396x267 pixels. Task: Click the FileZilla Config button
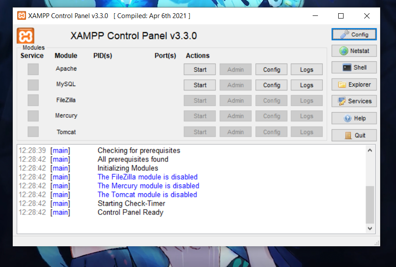tap(272, 101)
